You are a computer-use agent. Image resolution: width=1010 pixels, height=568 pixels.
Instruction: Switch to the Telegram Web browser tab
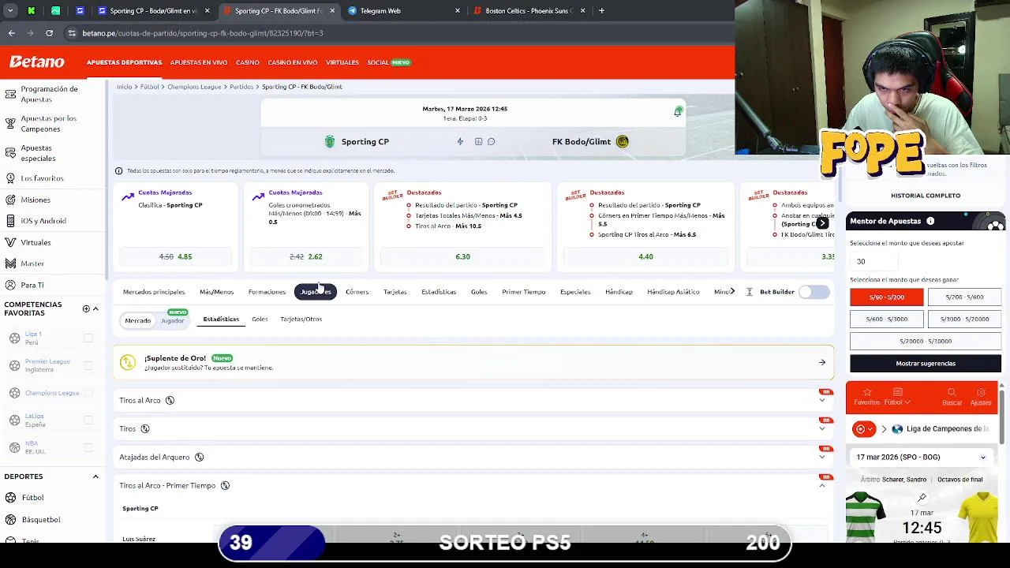pyautogui.click(x=402, y=10)
